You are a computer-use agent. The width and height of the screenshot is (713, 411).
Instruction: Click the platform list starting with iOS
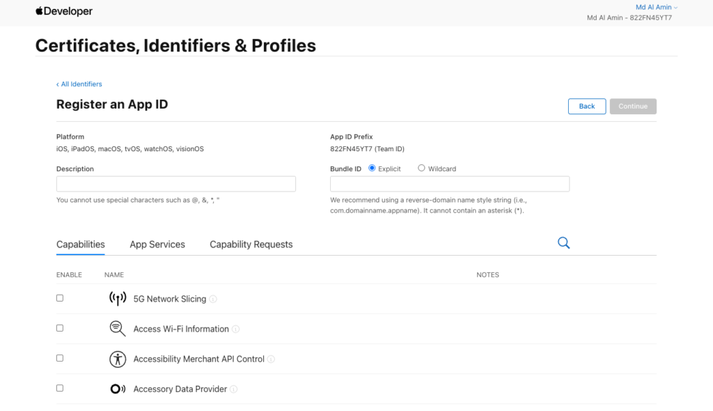pos(130,149)
